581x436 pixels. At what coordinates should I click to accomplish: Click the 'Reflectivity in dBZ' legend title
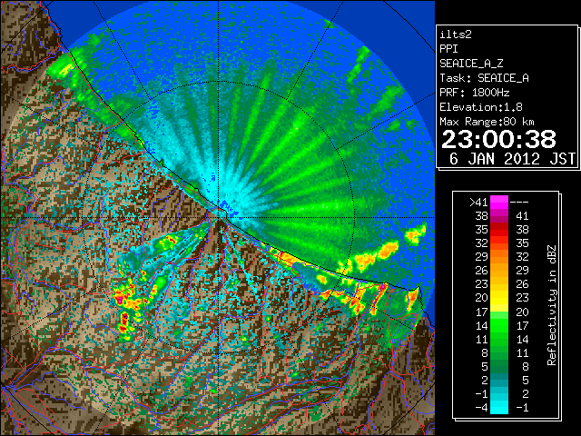551,305
